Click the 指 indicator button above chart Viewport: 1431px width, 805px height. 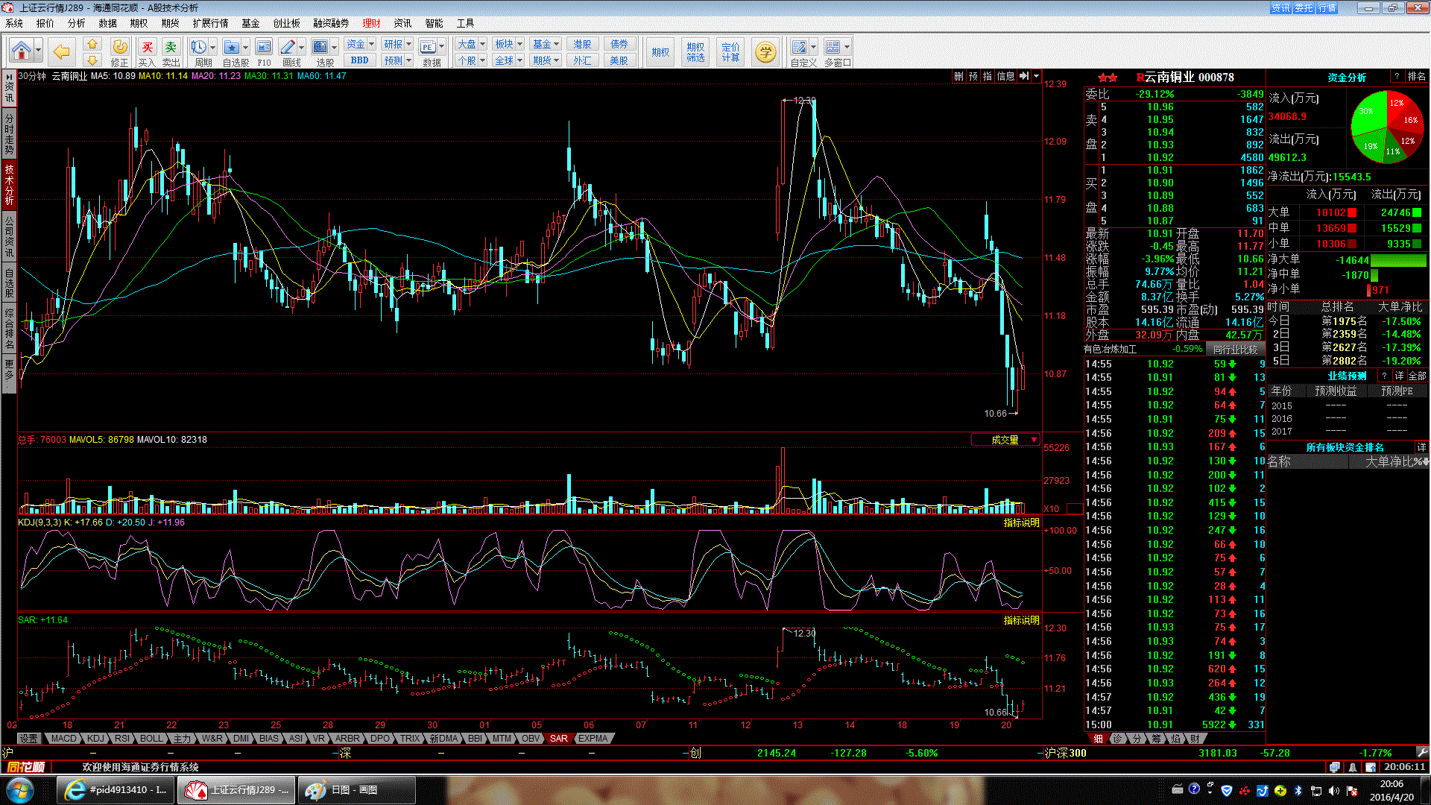pyautogui.click(x=988, y=76)
